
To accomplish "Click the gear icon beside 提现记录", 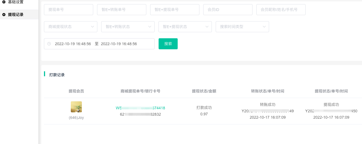I will click(x=4, y=15).
